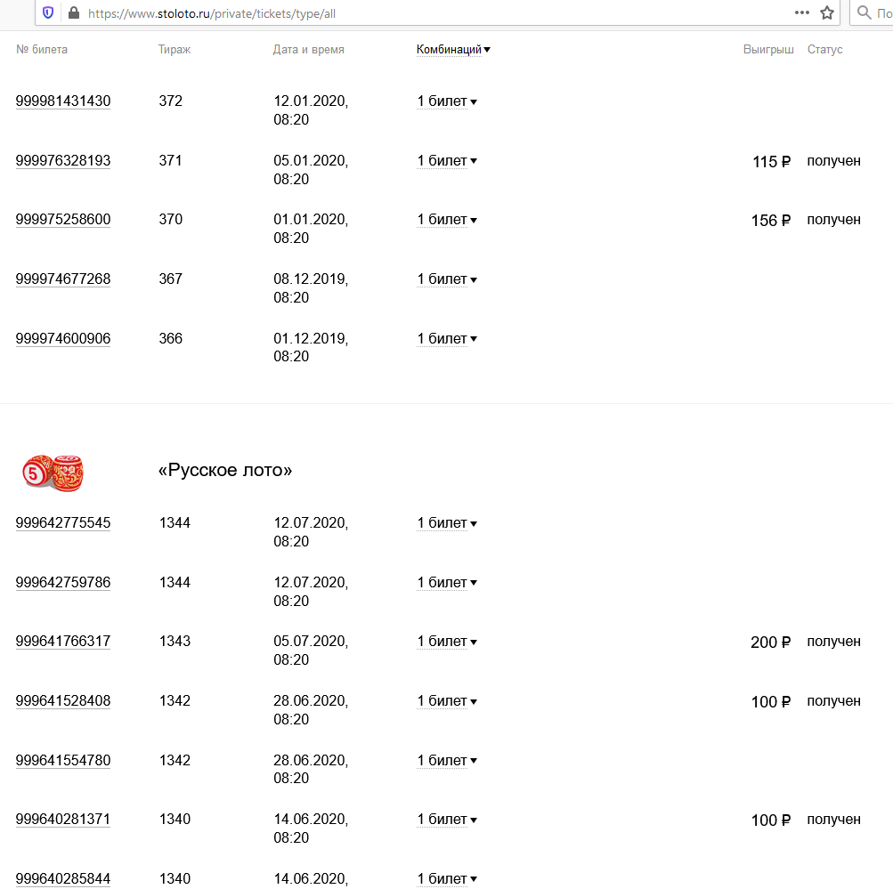Click date 05.07.2020, 08:20
Image resolution: width=893 pixels, height=889 pixels.
coord(311,651)
